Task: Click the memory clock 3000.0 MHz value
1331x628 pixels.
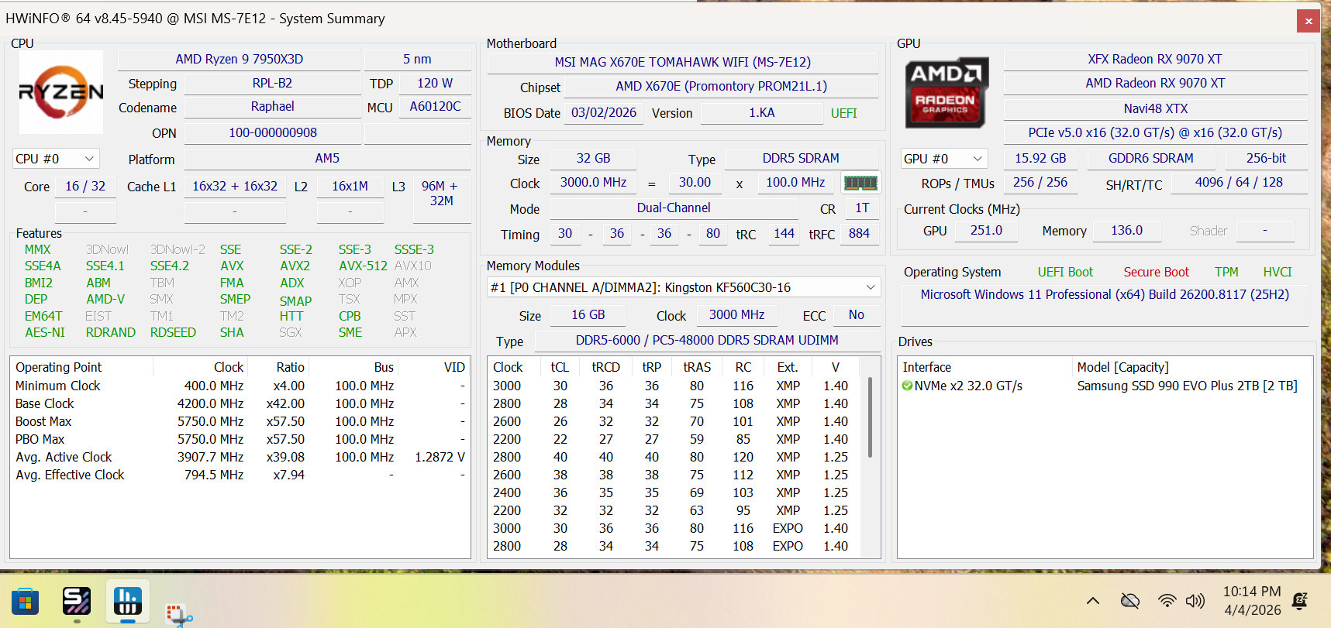Action: [594, 183]
